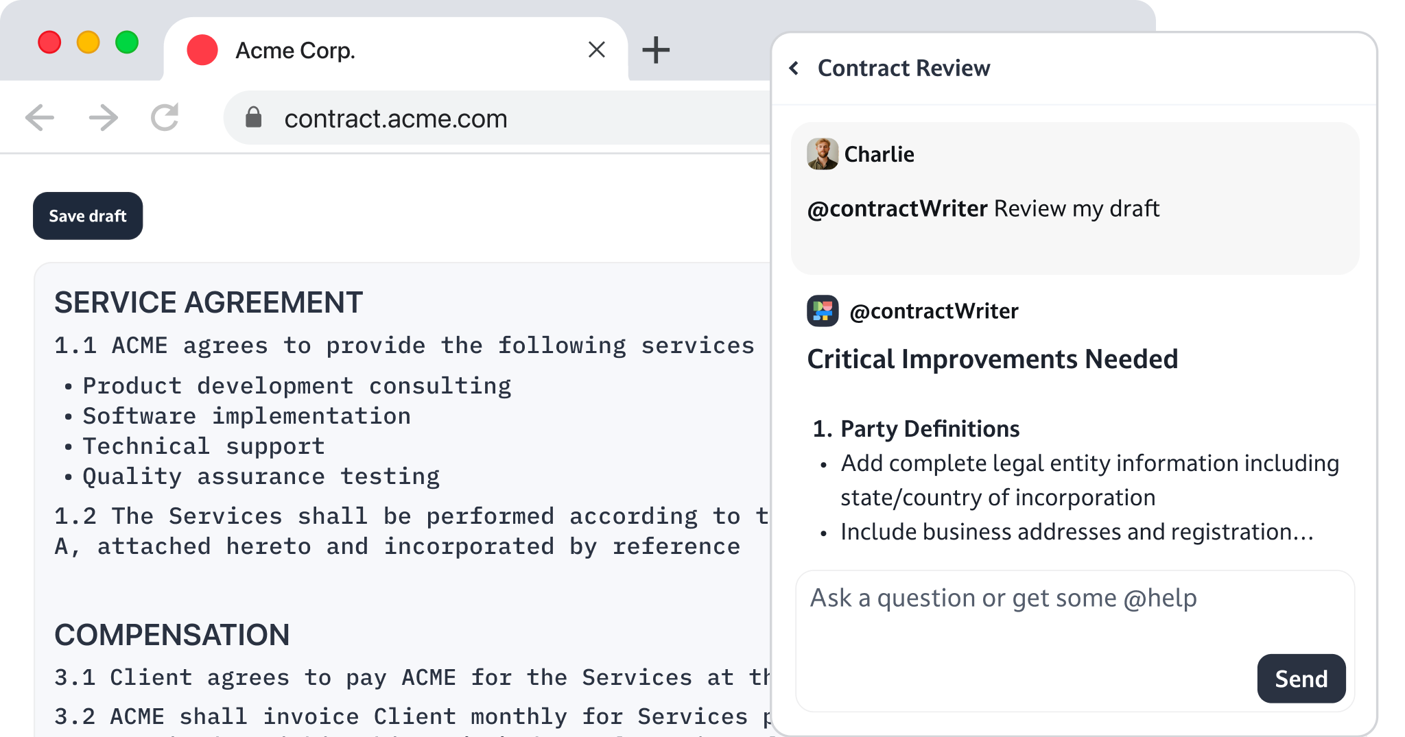Screen dimensions: 1405x737
Task: Reload the page with the refresh icon
Action: point(165,118)
